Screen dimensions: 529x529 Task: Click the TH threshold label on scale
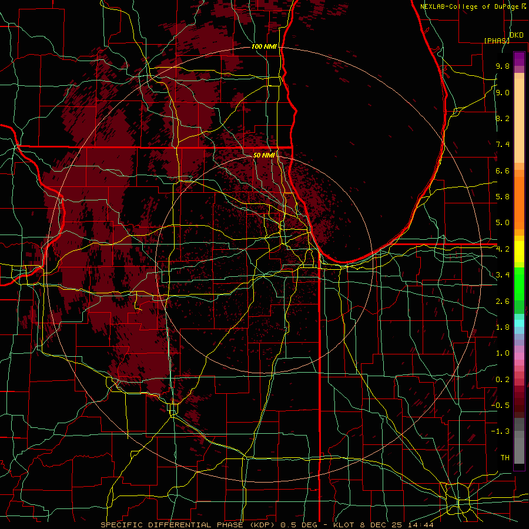pos(505,457)
